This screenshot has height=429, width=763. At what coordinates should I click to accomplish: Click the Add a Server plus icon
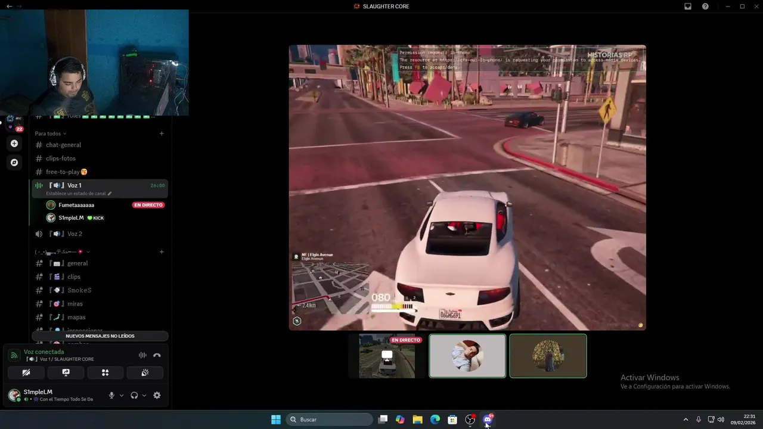(14, 144)
